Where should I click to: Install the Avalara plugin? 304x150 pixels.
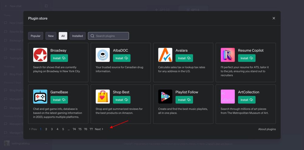(x=184, y=58)
